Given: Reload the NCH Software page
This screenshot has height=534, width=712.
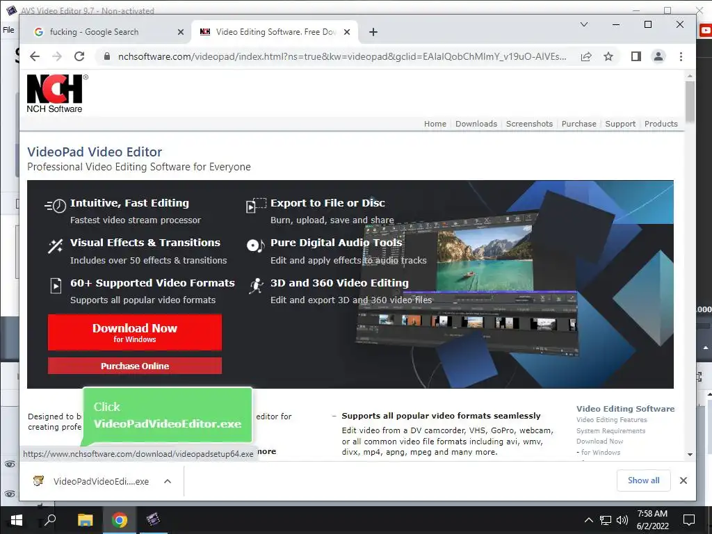Looking at the screenshot, I should click(x=79, y=56).
